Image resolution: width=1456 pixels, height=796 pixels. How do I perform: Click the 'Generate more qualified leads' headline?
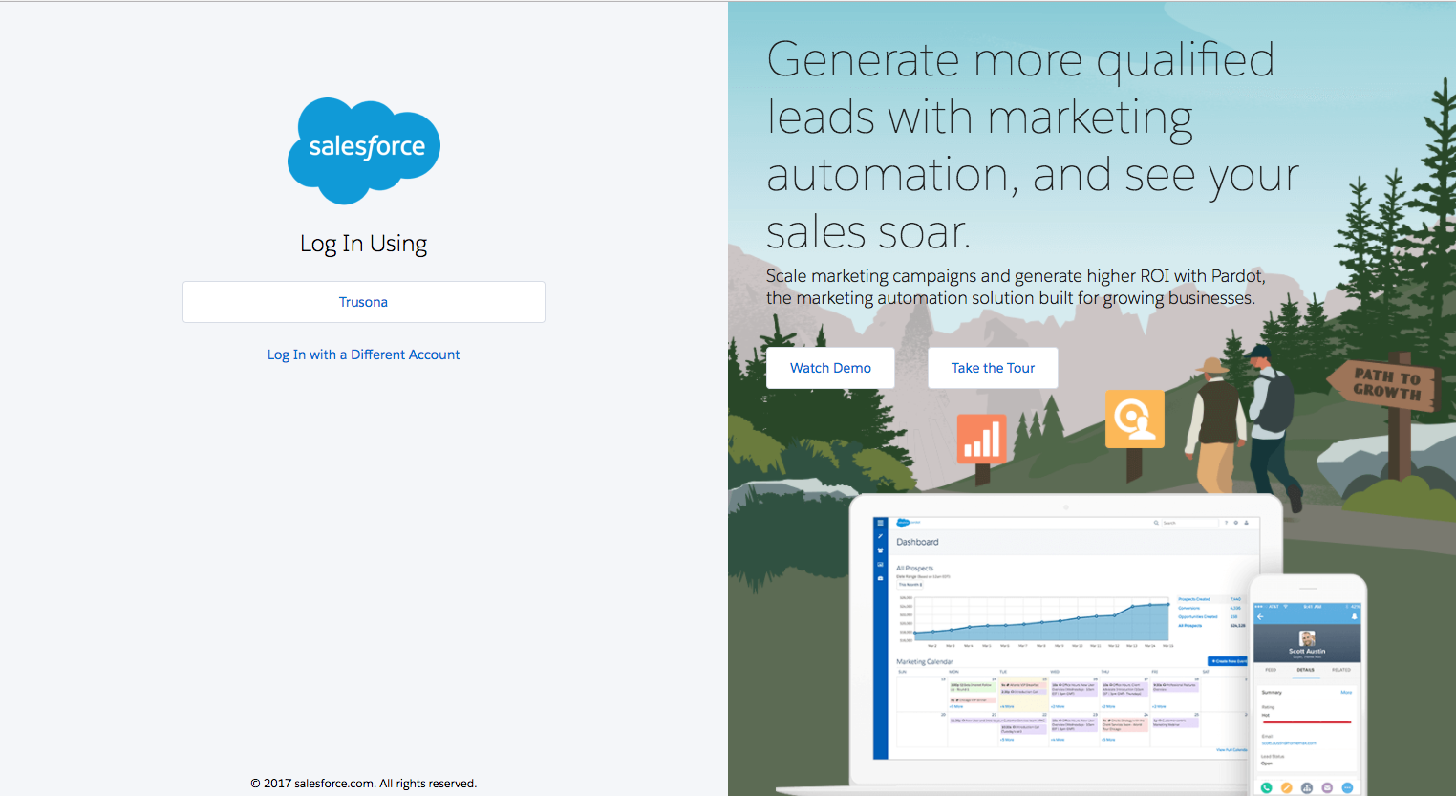[1033, 145]
